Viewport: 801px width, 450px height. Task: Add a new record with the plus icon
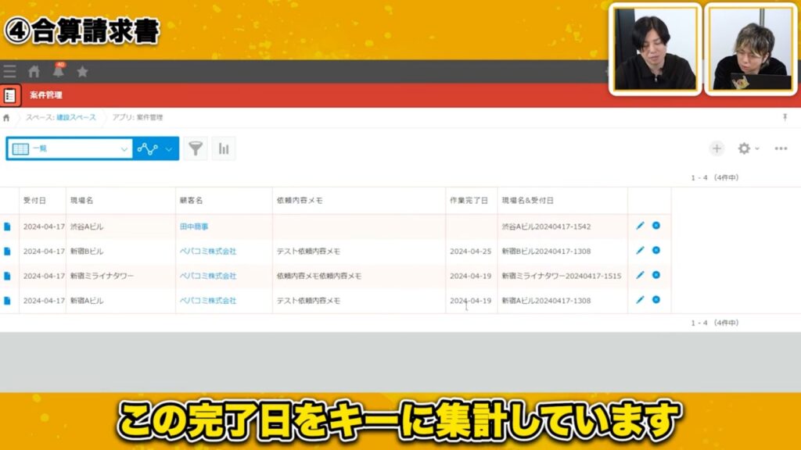[717, 148]
